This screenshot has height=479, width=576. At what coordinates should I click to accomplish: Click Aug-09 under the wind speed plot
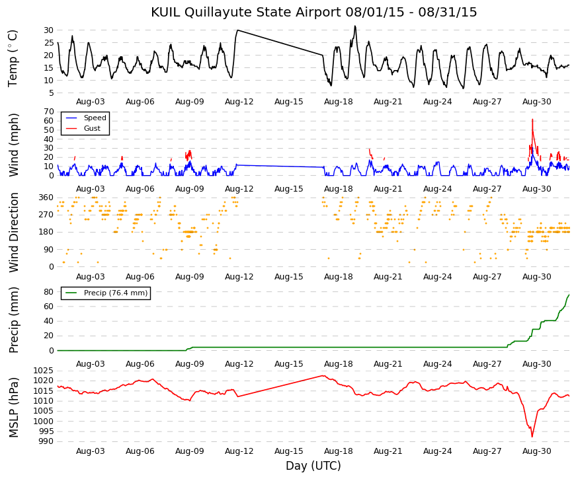click(190, 189)
